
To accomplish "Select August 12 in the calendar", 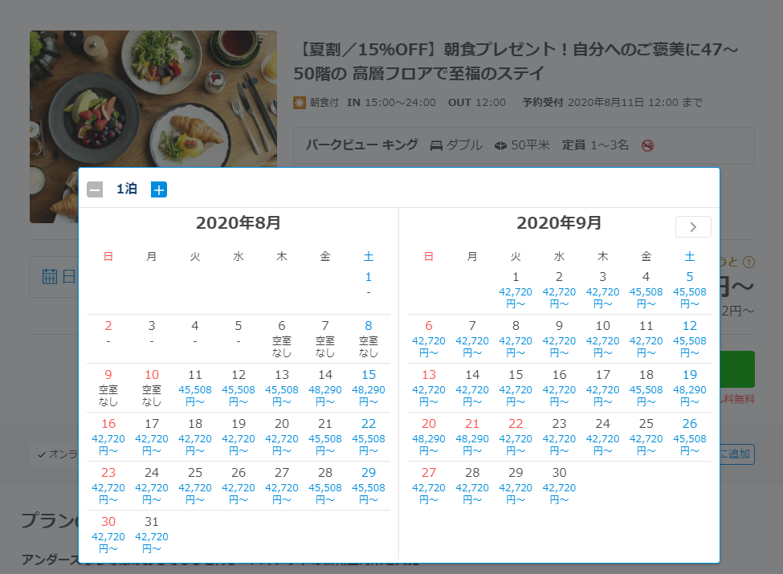I will coord(239,388).
